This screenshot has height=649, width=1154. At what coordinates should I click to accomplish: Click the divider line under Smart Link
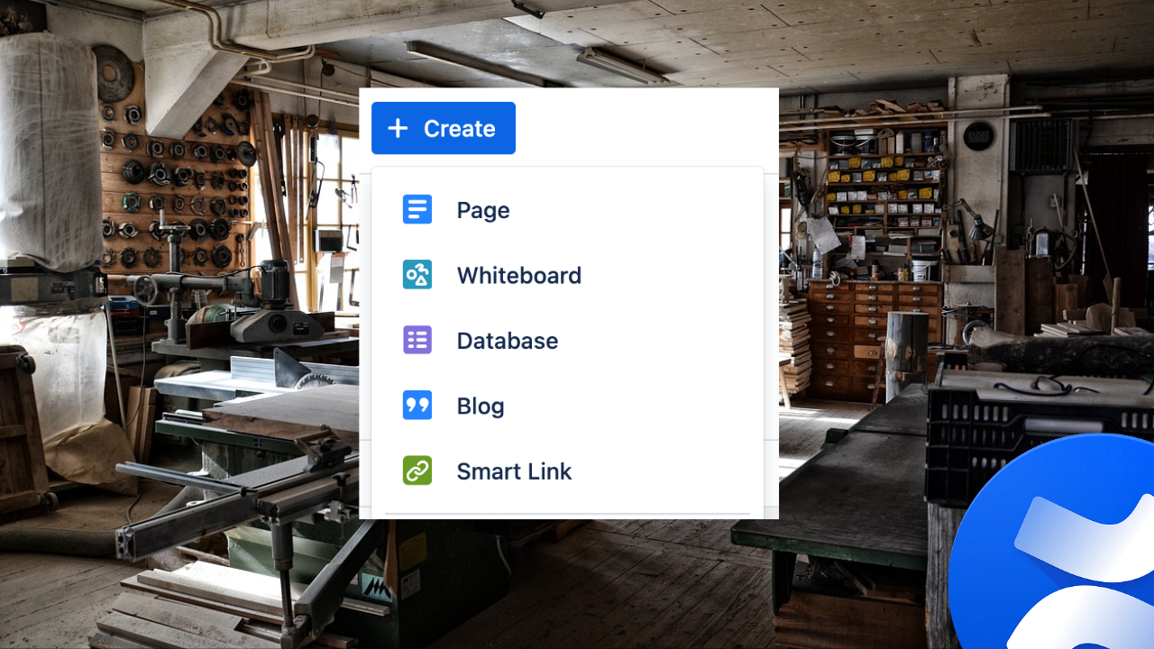(567, 511)
